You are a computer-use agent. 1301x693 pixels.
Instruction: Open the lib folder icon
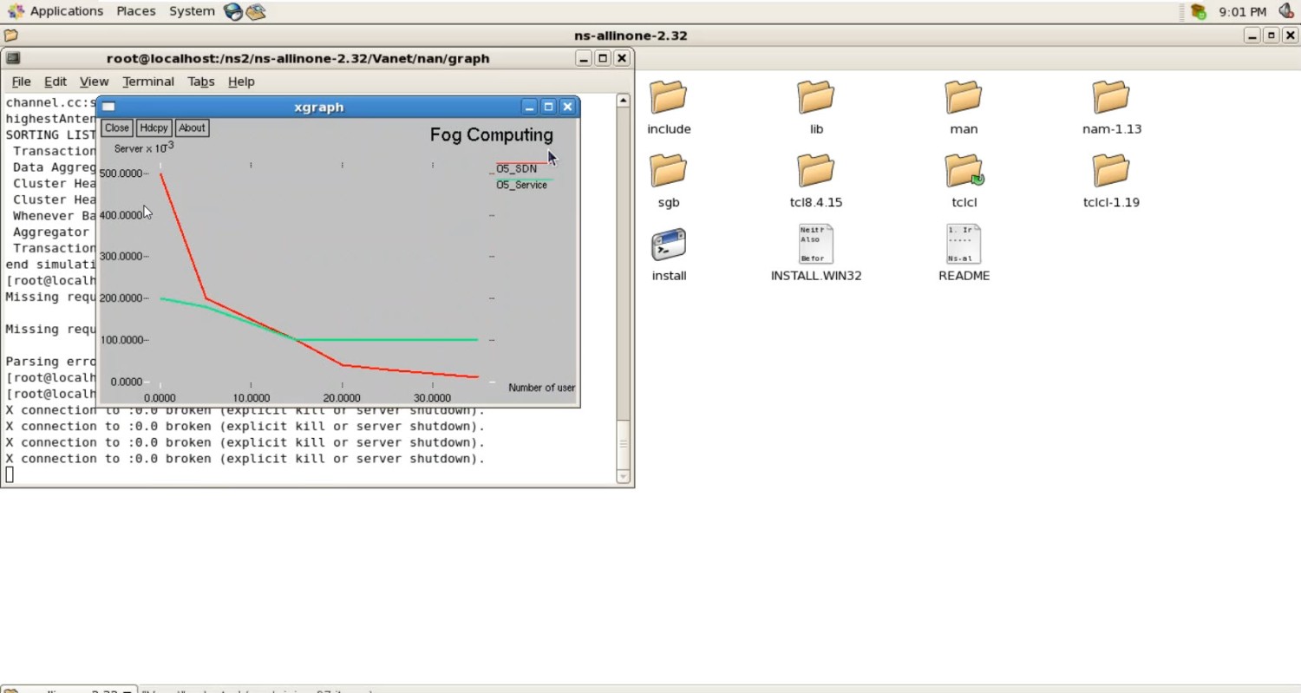click(x=815, y=98)
